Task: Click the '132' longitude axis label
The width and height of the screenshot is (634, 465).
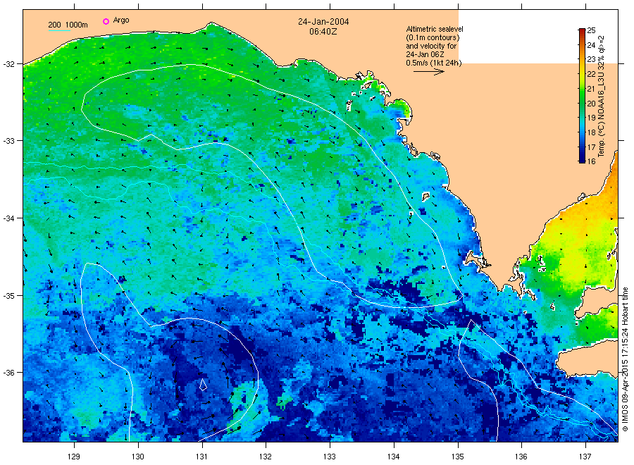Action: [266, 457]
